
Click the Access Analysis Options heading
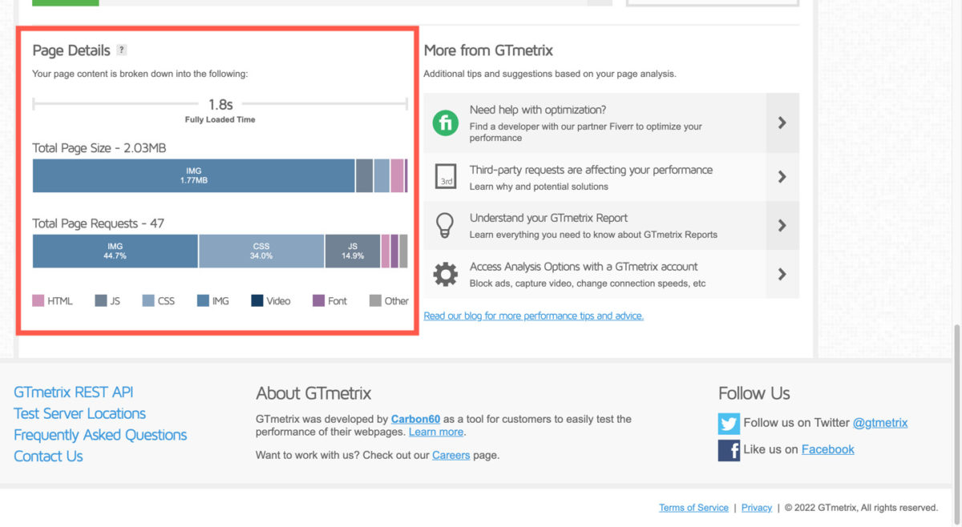pos(584,267)
